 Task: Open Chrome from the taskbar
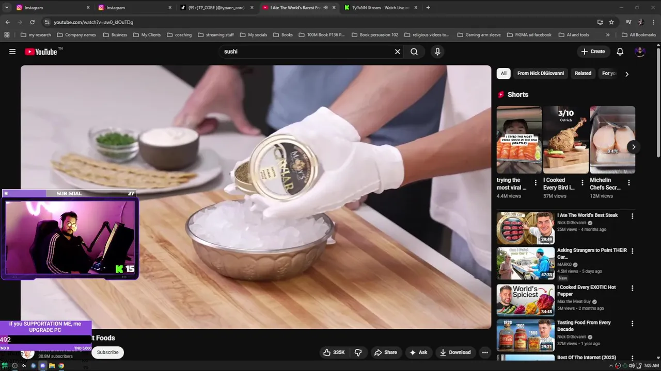(x=61, y=366)
